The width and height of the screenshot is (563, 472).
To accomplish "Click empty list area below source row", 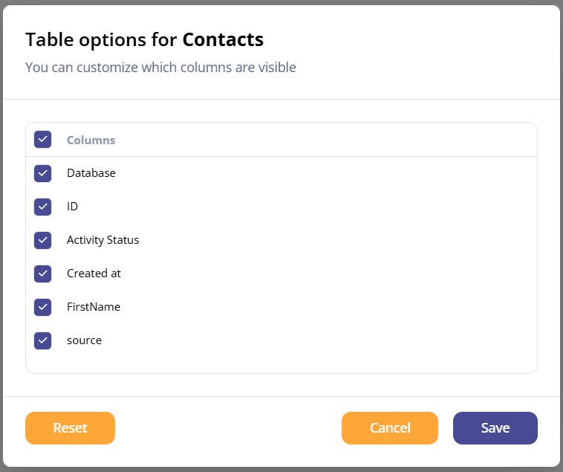I will (281, 363).
